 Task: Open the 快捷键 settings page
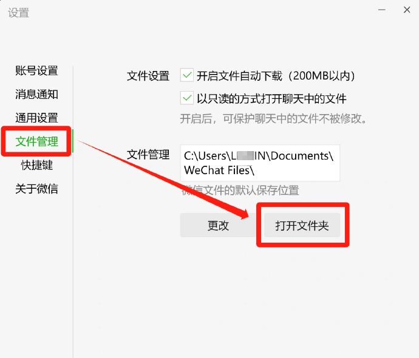coord(36,165)
